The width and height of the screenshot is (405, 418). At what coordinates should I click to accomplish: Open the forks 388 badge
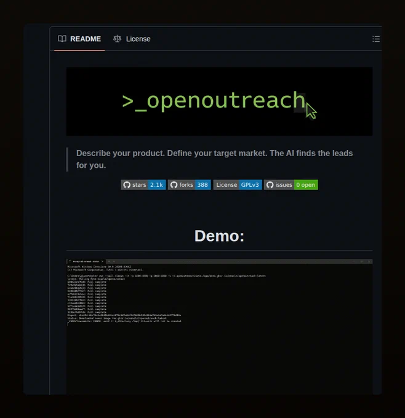pos(190,185)
